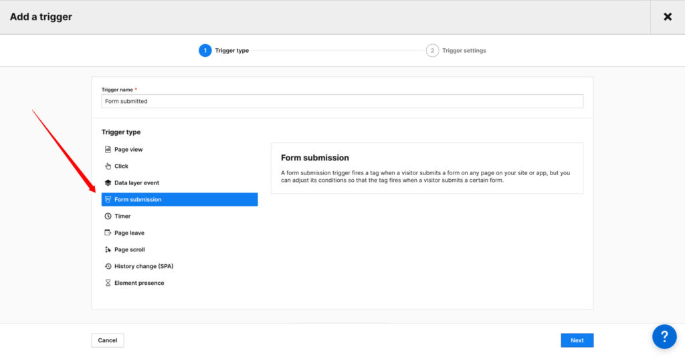Image resolution: width=685 pixels, height=357 pixels.
Task: Click the History change (SPA) icon
Action: point(108,267)
